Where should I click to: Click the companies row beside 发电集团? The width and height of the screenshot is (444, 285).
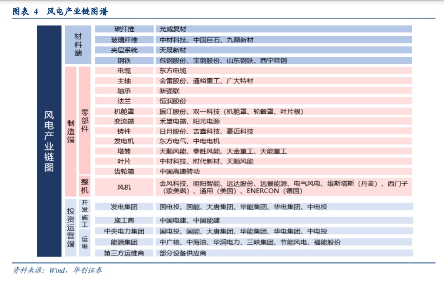pos(284,207)
